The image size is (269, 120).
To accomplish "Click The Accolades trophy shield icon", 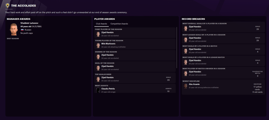I will click(8, 5).
